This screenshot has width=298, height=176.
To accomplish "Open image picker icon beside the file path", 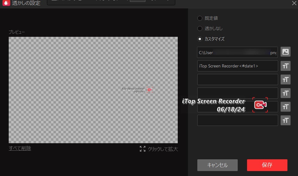I will click(286, 52).
